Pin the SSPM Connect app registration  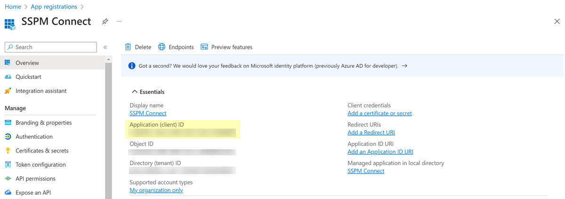point(105,22)
